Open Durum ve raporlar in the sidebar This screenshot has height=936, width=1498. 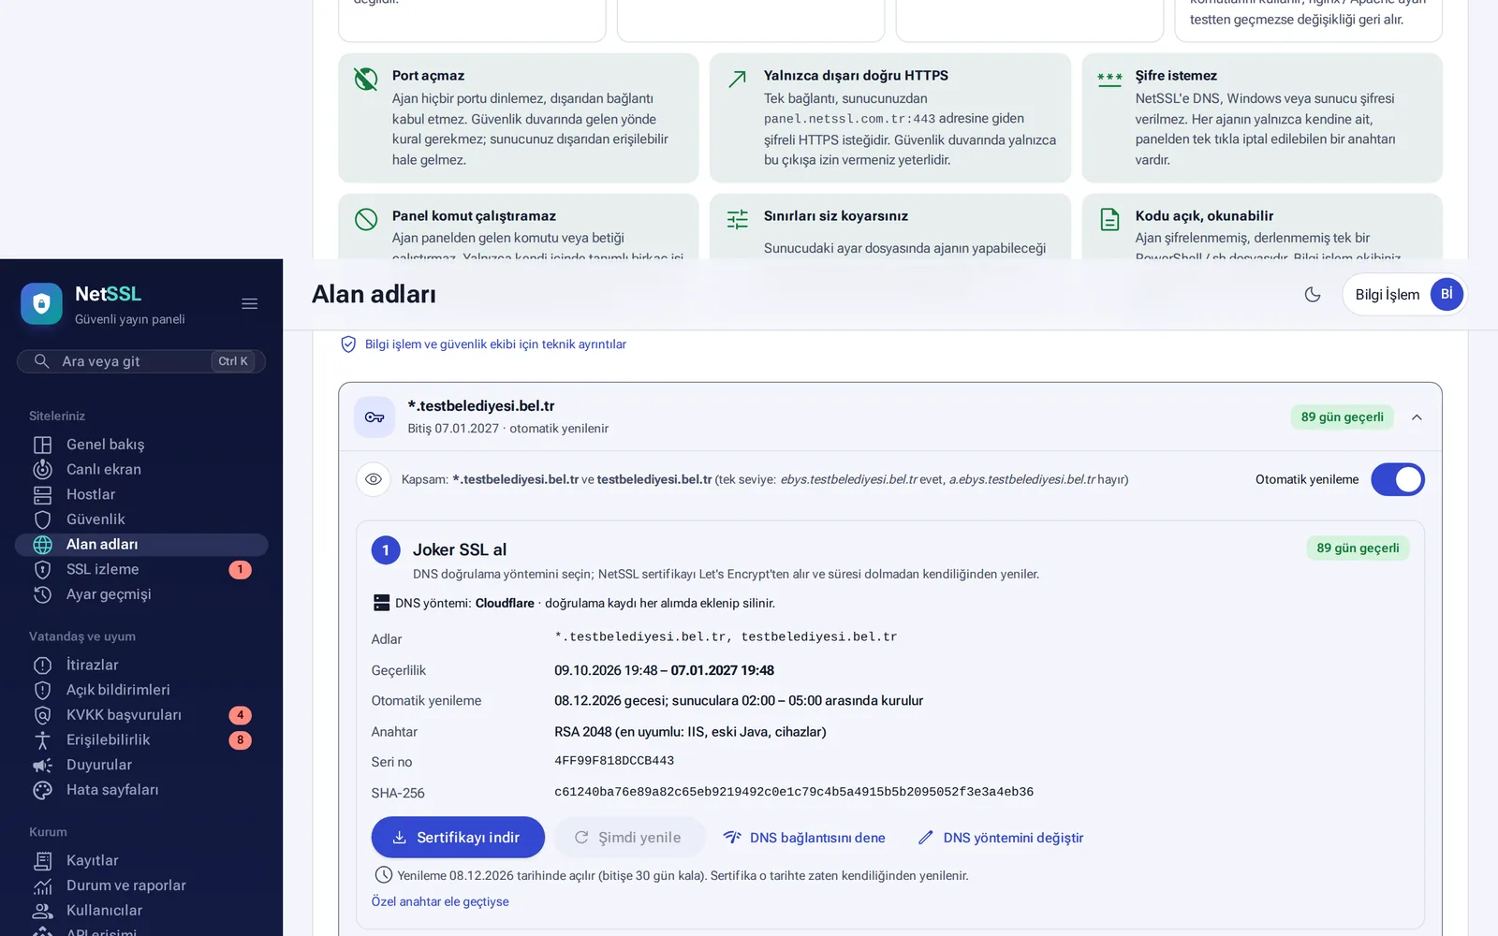point(141,885)
